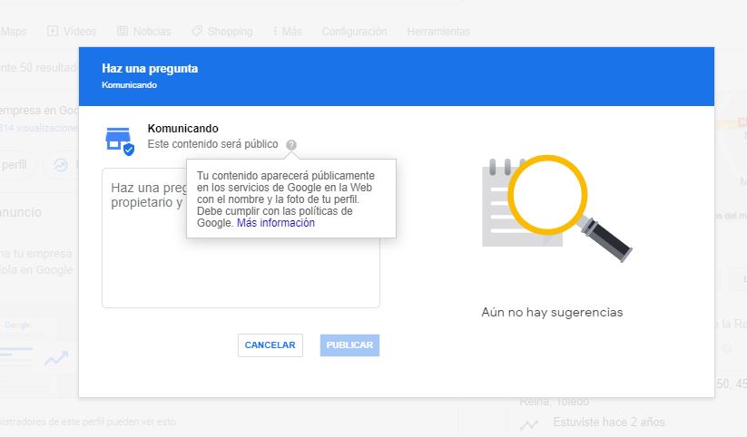The width and height of the screenshot is (747, 437).
Task: Open the Shopping search tab in background
Action: 222,32
